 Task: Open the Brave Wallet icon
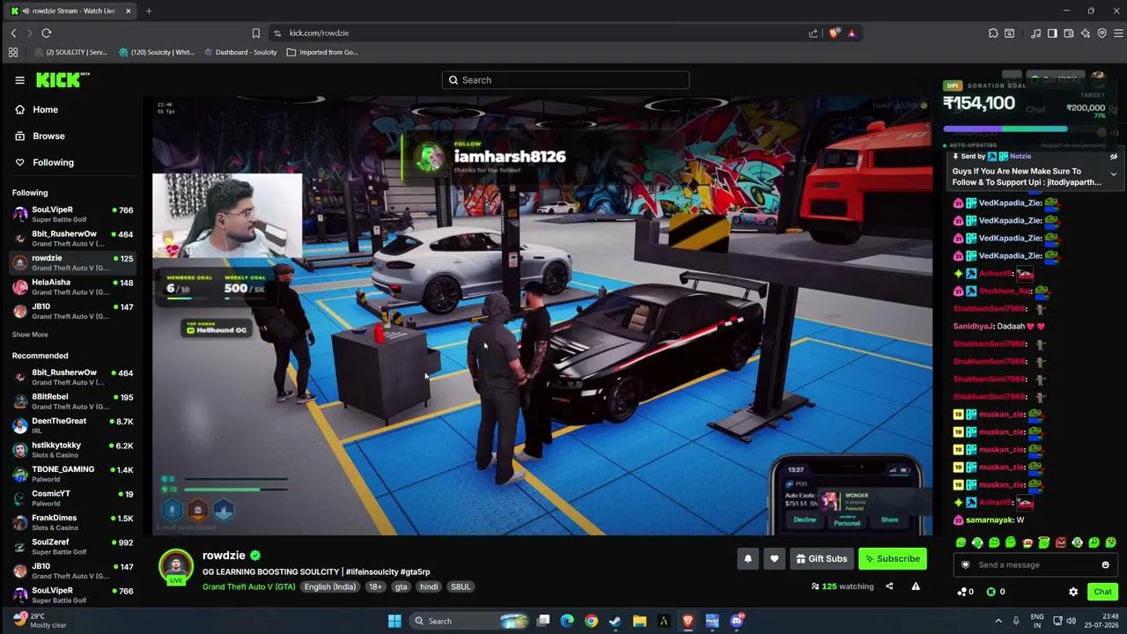(x=1069, y=33)
